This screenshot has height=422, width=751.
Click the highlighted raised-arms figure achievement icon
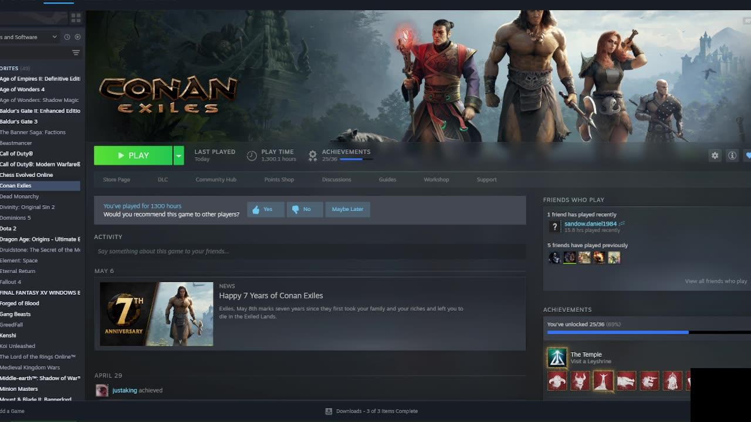[x=603, y=381]
